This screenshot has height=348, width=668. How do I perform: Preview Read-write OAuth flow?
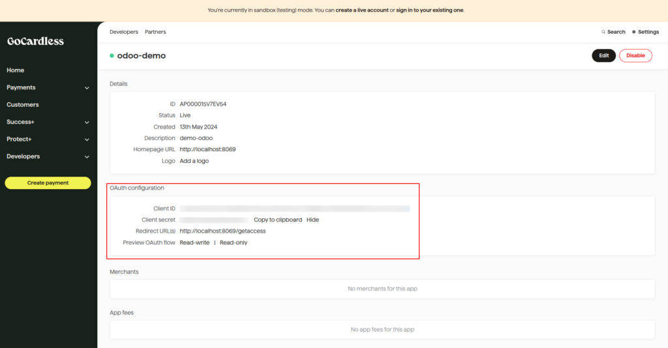tap(194, 242)
